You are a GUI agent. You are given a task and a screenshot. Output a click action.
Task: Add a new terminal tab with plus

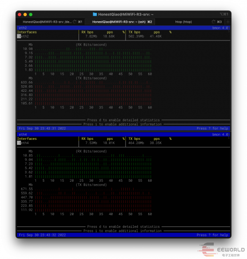coord(228,22)
